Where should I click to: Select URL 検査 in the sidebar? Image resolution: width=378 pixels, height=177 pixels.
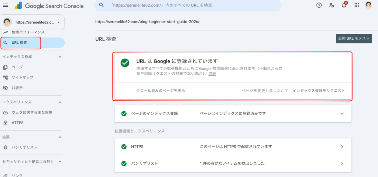tap(32, 43)
